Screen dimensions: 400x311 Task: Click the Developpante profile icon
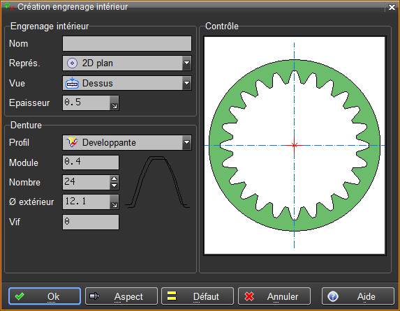(x=72, y=142)
